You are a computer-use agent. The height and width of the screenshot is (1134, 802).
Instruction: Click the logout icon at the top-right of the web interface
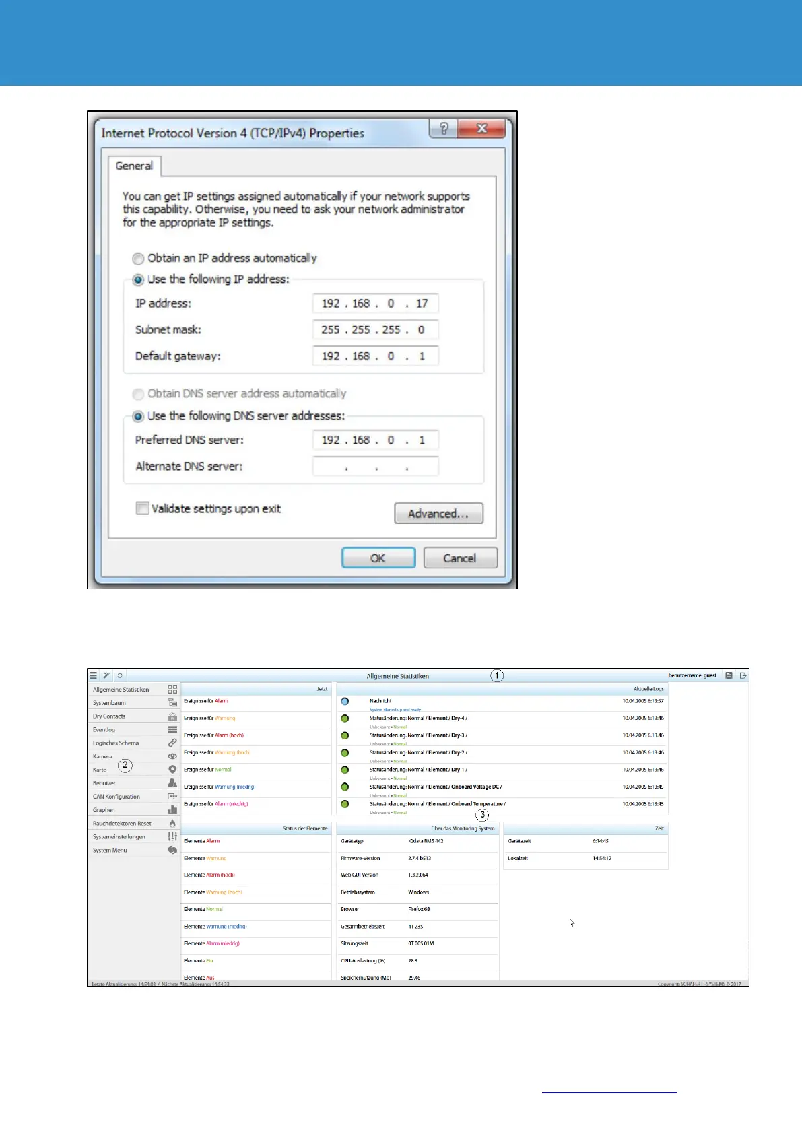click(x=743, y=675)
